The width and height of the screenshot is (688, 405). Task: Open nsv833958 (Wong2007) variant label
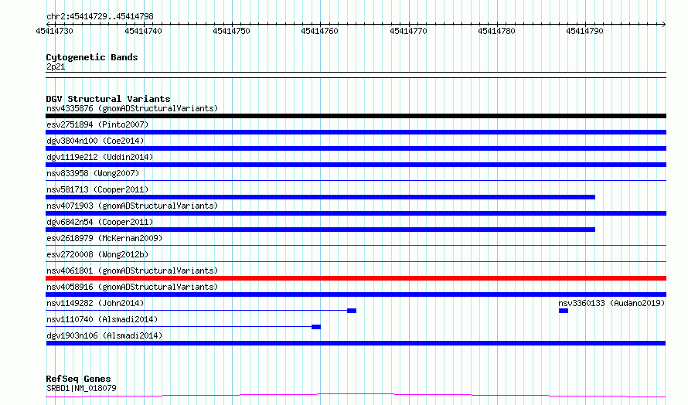click(x=93, y=173)
